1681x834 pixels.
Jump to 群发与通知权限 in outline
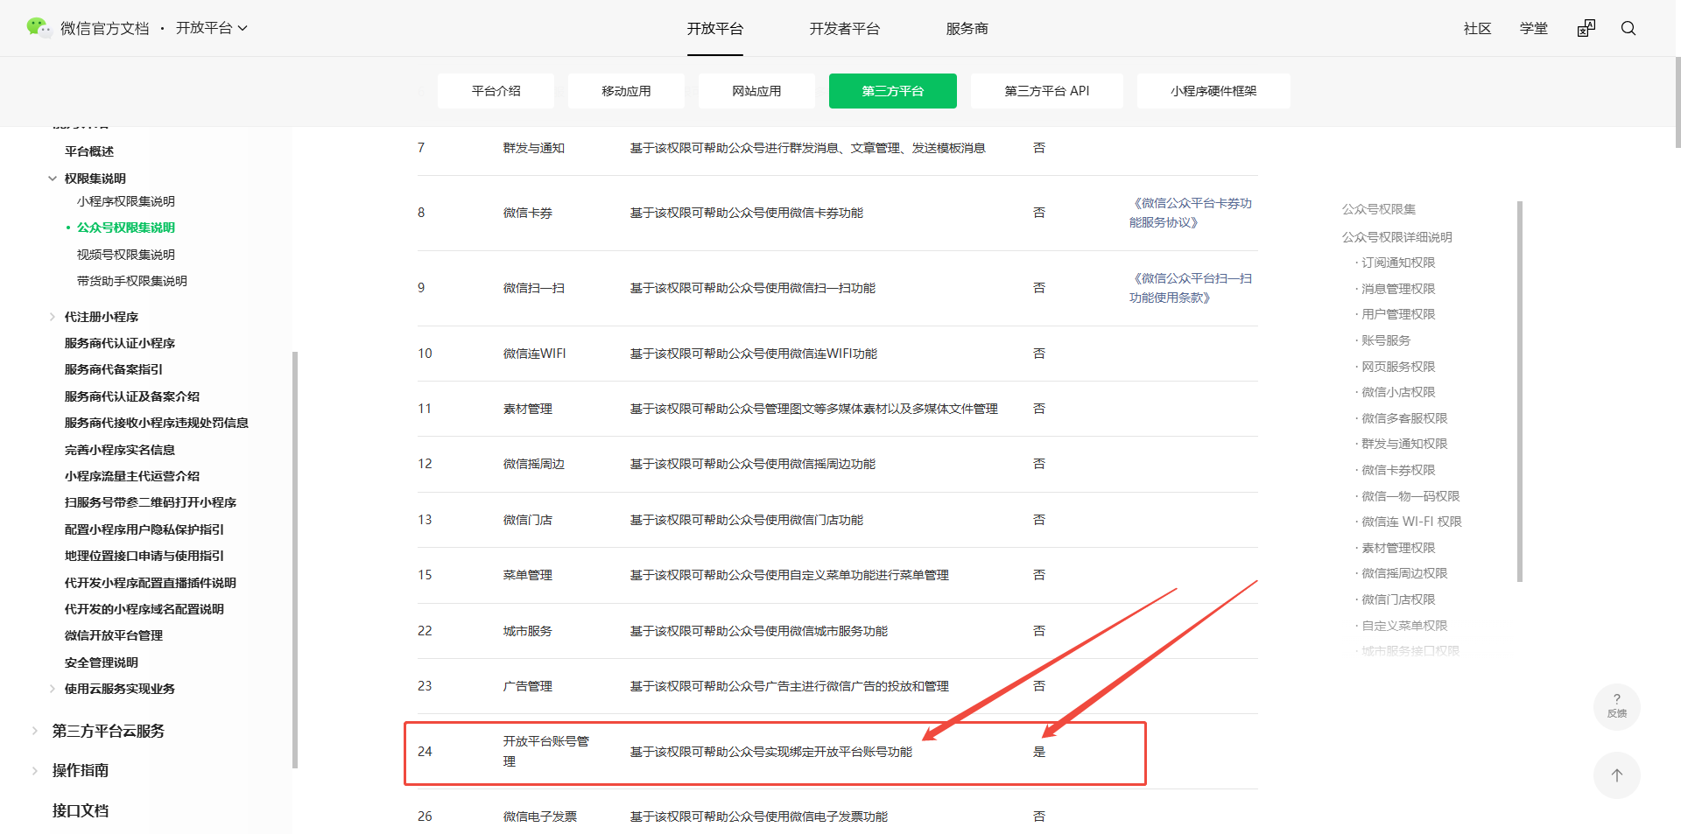pos(1404,444)
